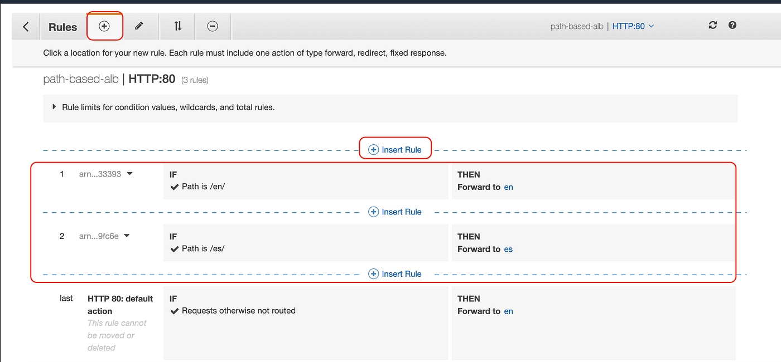Image resolution: width=781 pixels, height=362 pixels.
Task: Click Insert Rule between rules 1 and 2
Action: pyautogui.click(x=395, y=212)
